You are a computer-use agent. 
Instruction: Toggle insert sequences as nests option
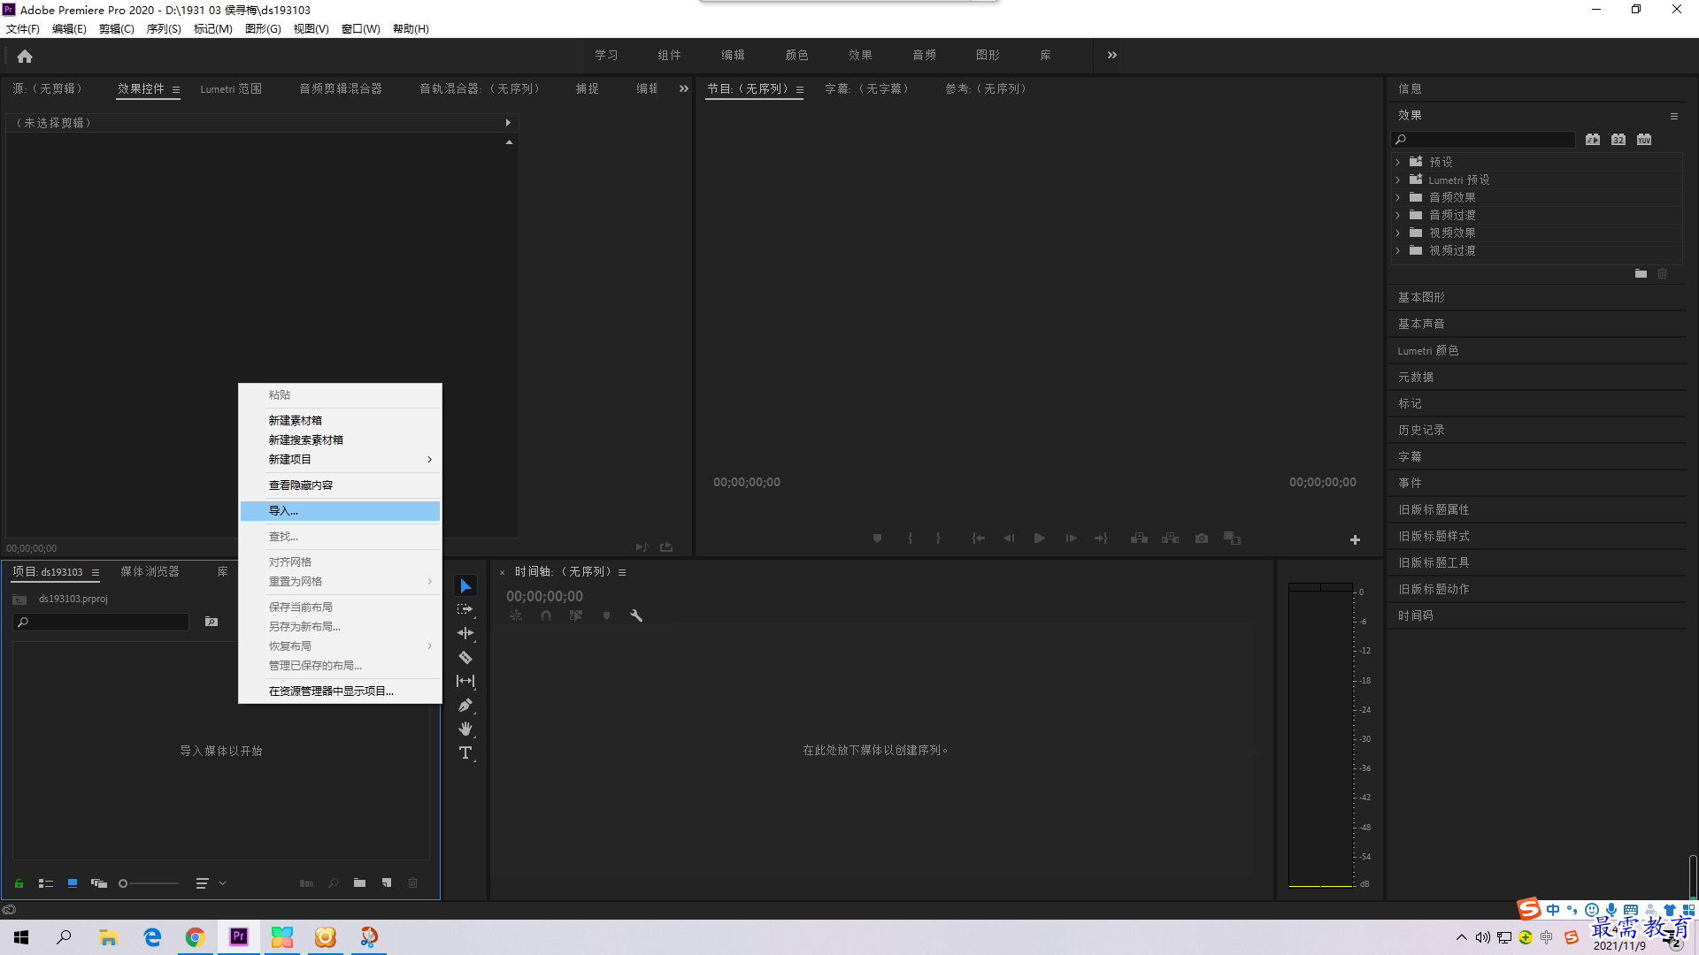coord(516,615)
